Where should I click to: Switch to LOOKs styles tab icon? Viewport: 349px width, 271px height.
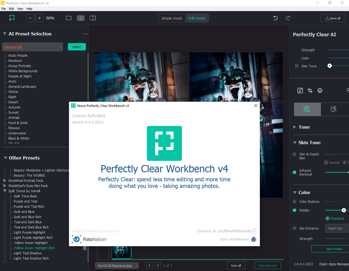pyautogui.click(x=333, y=109)
